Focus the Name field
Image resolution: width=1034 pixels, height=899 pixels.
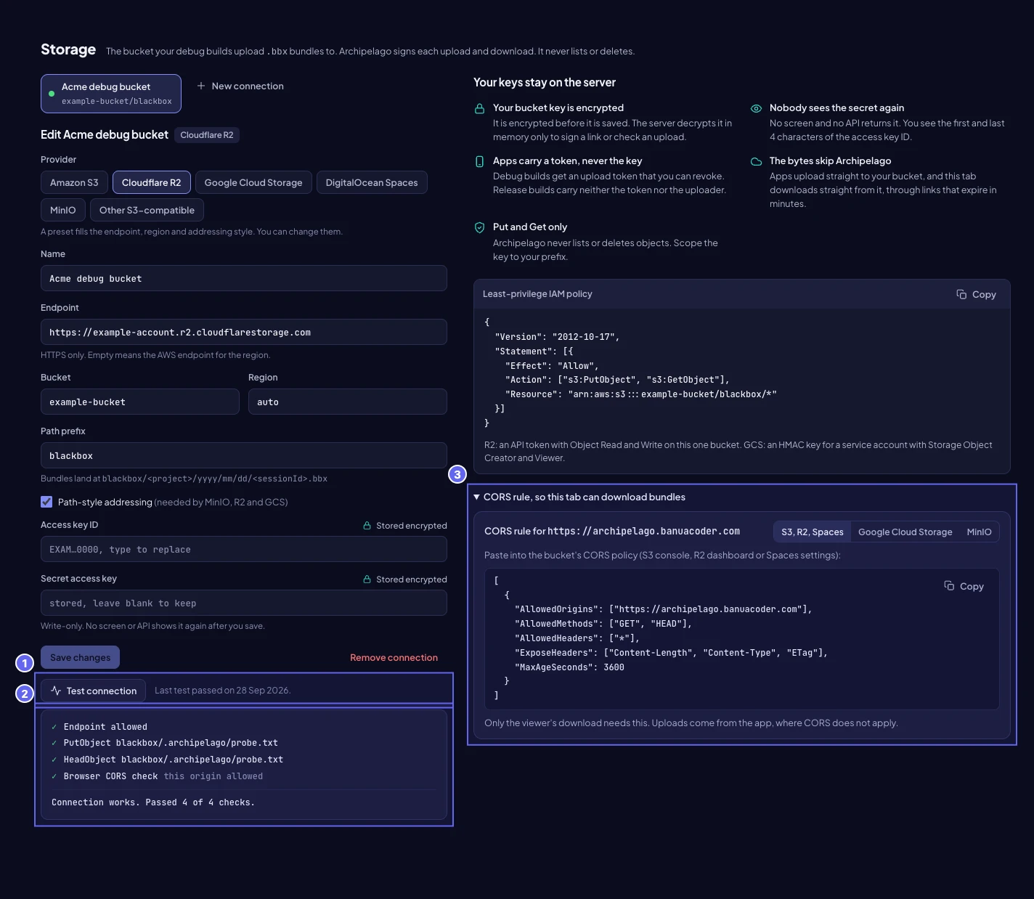tap(244, 278)
